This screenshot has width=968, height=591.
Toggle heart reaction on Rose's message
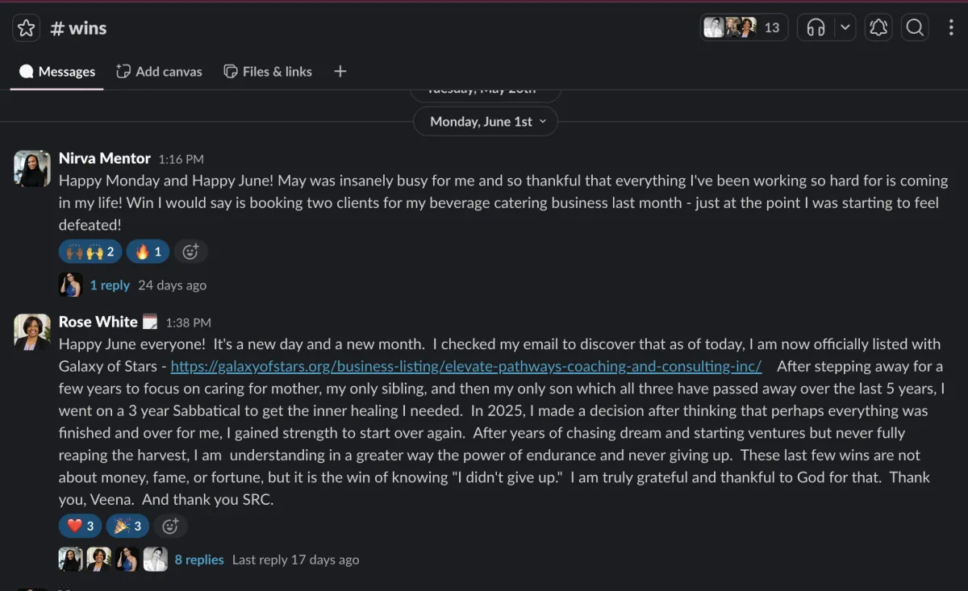(x=80, y=526)
